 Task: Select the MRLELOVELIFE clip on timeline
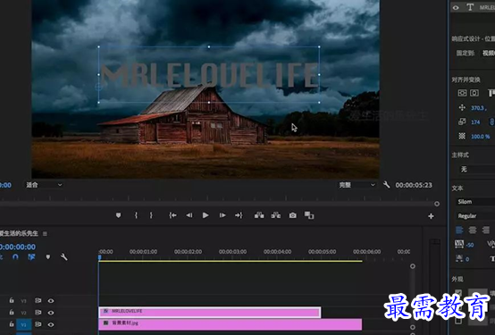coord(210,313)
